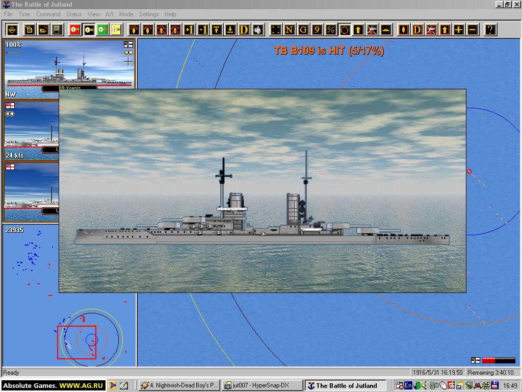The image size is (522, 392).
Task: Open a saved game via folder icon
Action: pos(43,30)
